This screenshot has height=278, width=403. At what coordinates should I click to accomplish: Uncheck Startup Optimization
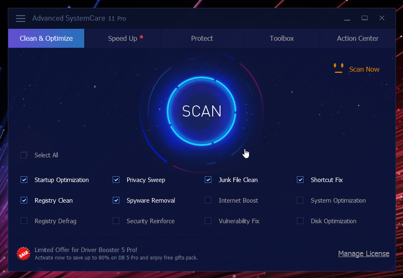click(24, 180)
